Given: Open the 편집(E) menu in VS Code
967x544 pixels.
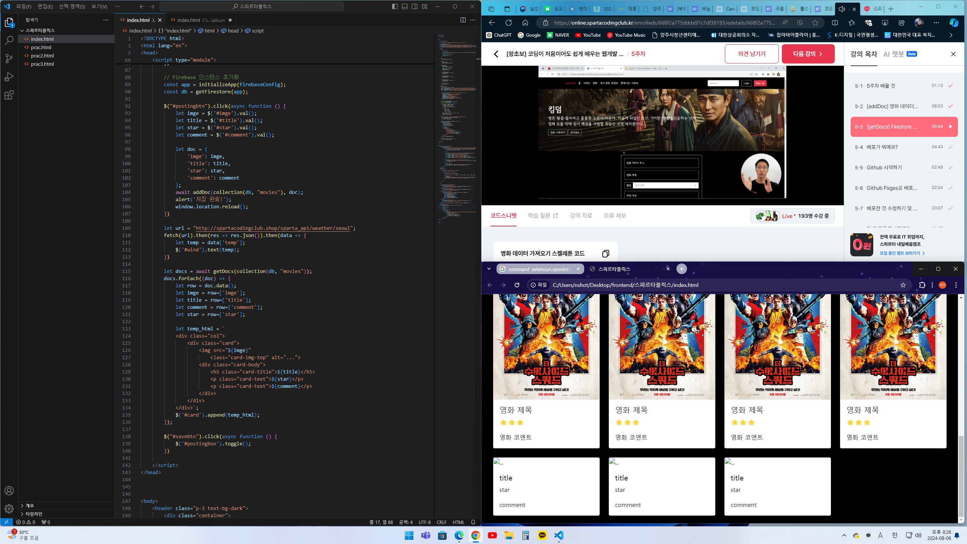Looking at the screenshot, I should coord(45,6).
